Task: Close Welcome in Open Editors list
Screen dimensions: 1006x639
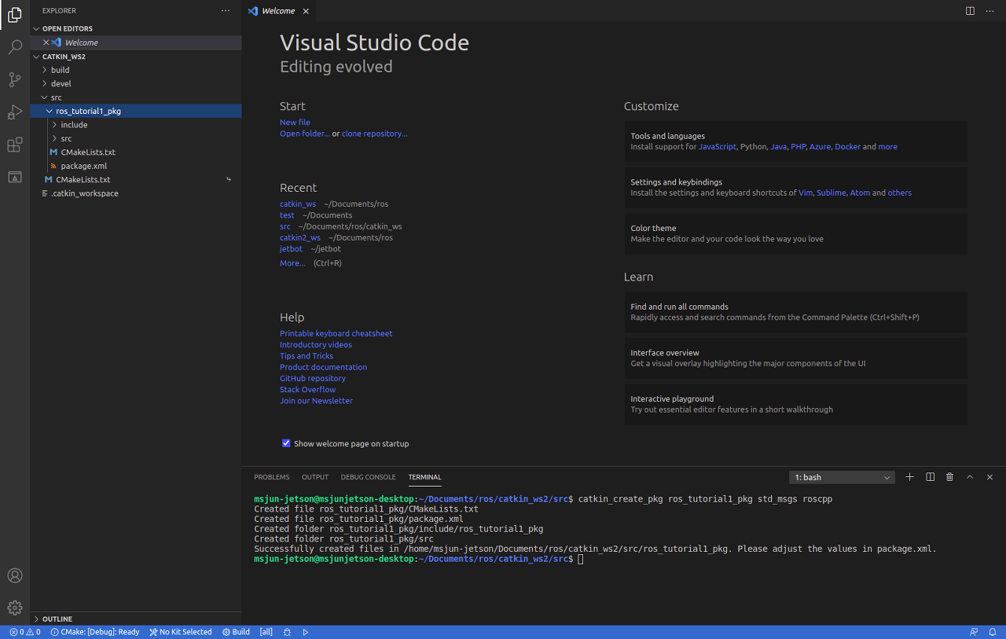Action: tap(46, 42)
